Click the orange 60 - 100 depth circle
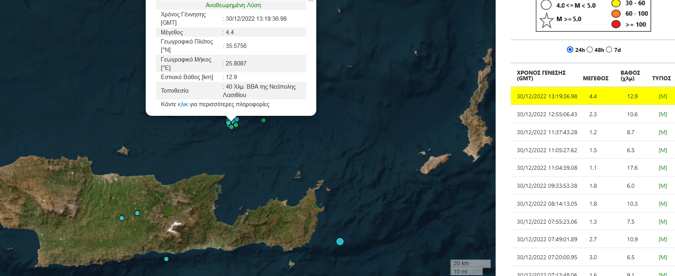 [616, 14]
